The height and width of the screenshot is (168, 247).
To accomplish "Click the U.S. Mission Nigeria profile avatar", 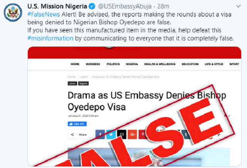I will (13, 12).
